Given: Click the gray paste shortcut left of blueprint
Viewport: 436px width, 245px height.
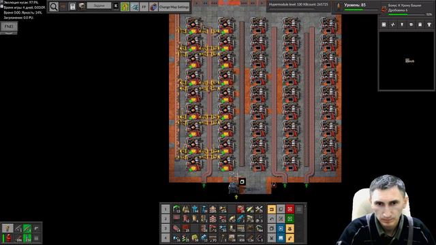Looking at the screenshot, I should tap(272, 229).
